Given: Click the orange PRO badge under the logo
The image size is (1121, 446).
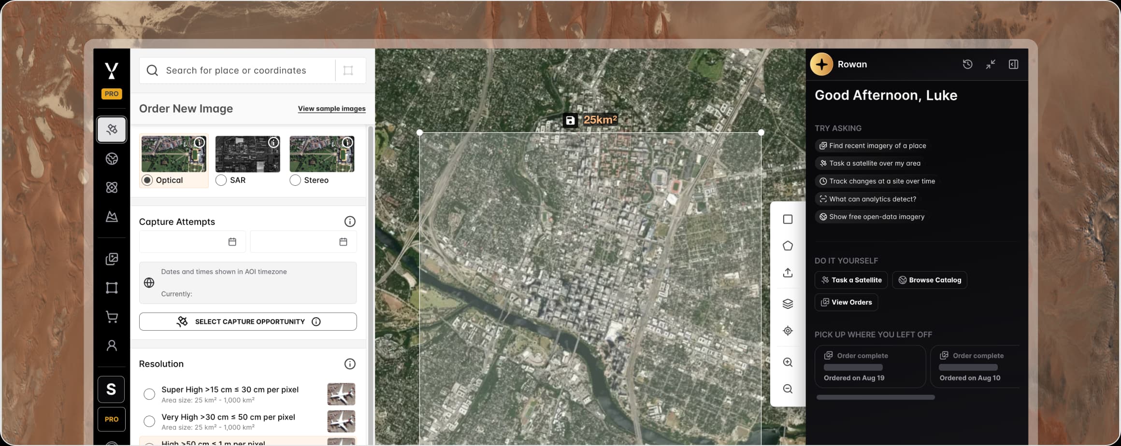Looking at the screenshot, I should [112, 94].
